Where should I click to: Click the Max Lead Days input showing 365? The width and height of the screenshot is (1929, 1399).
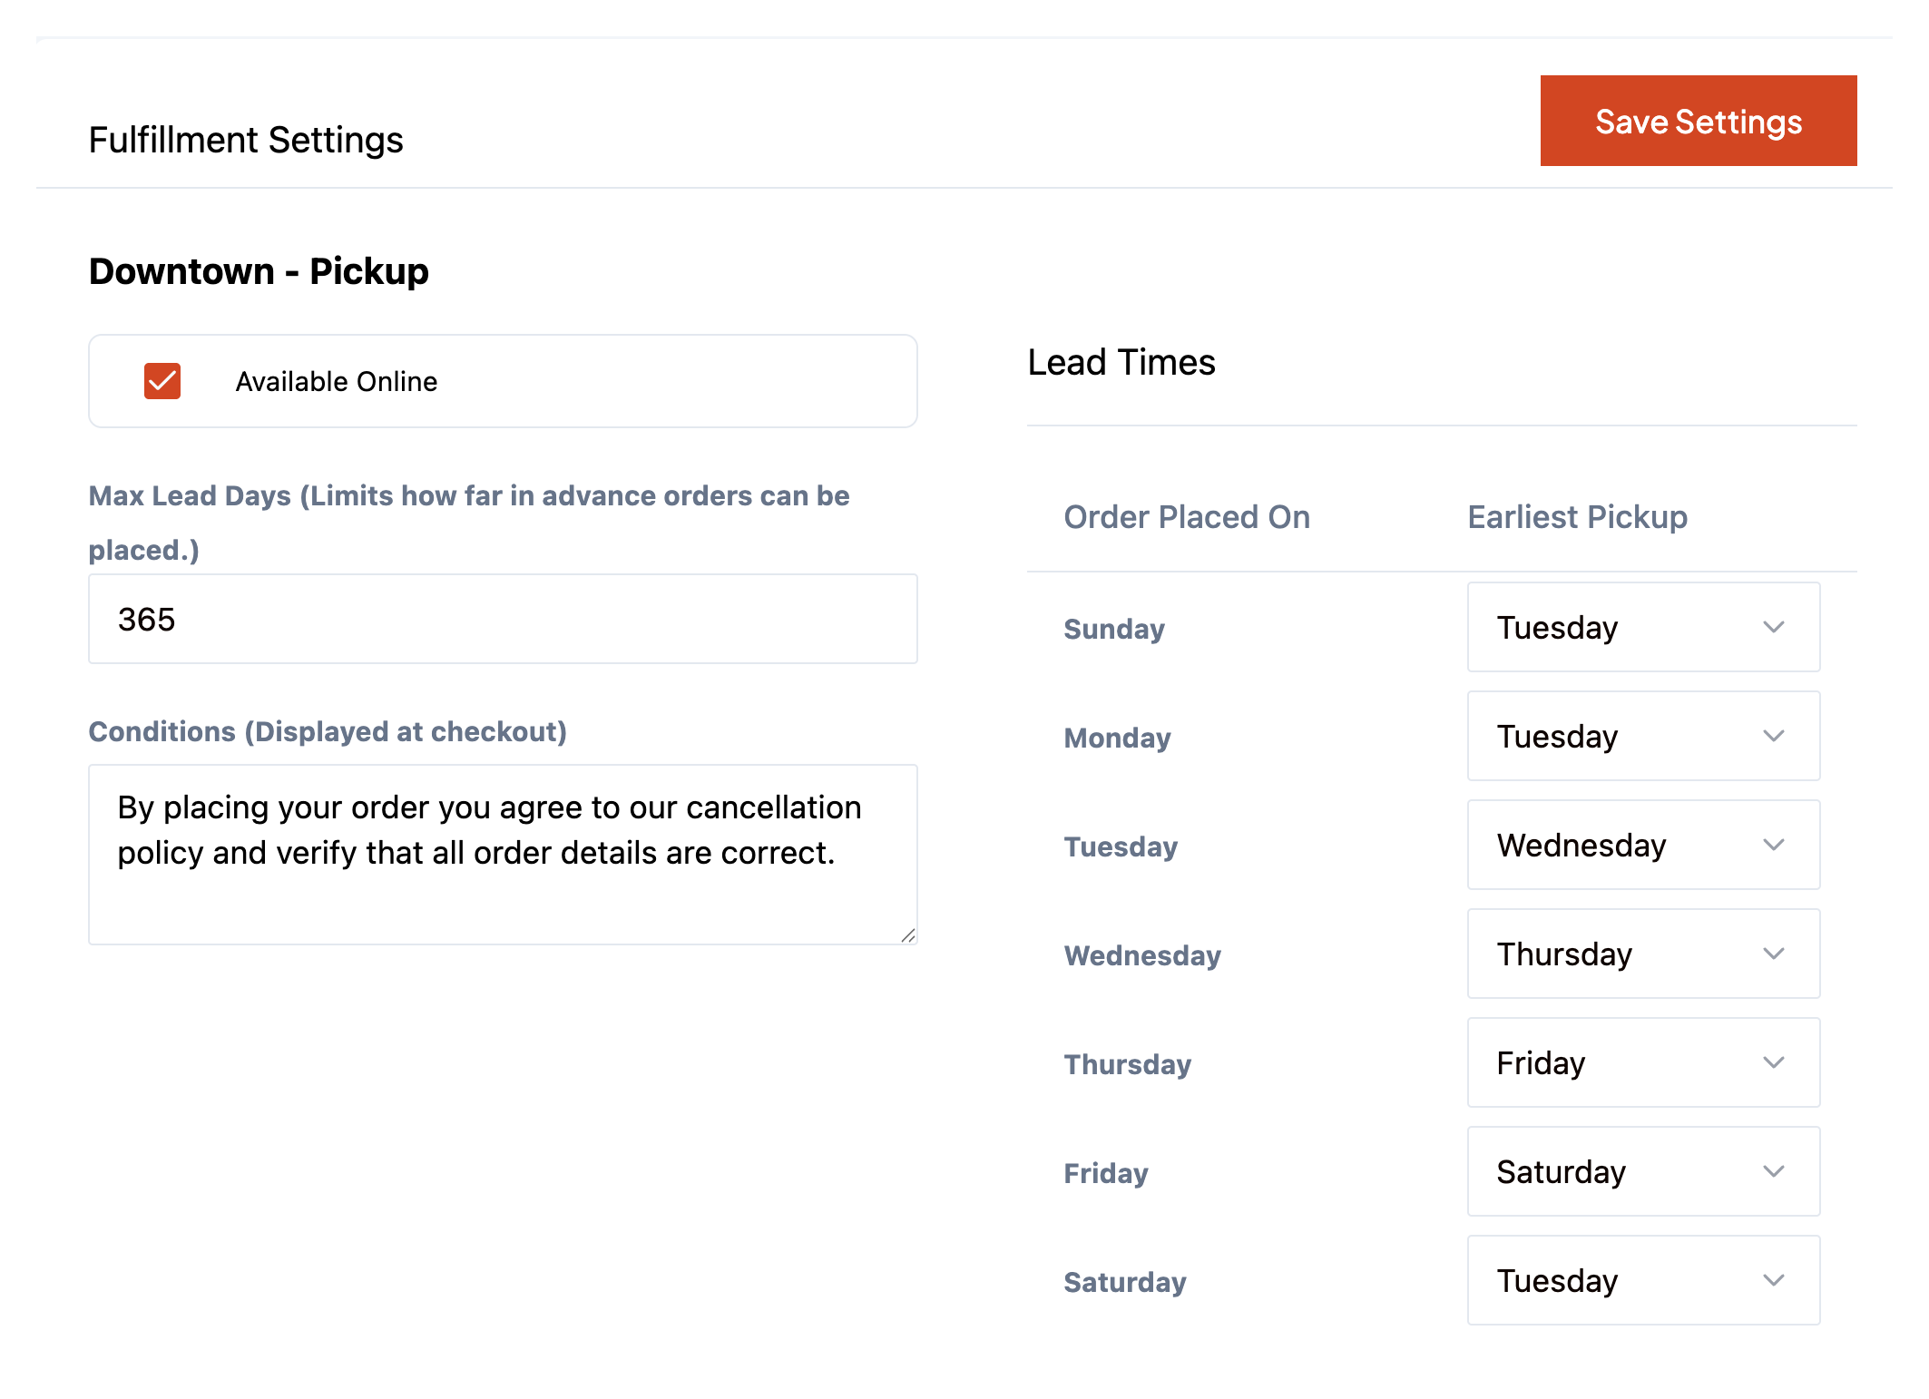pyautogui.click(x=502, y=619)
